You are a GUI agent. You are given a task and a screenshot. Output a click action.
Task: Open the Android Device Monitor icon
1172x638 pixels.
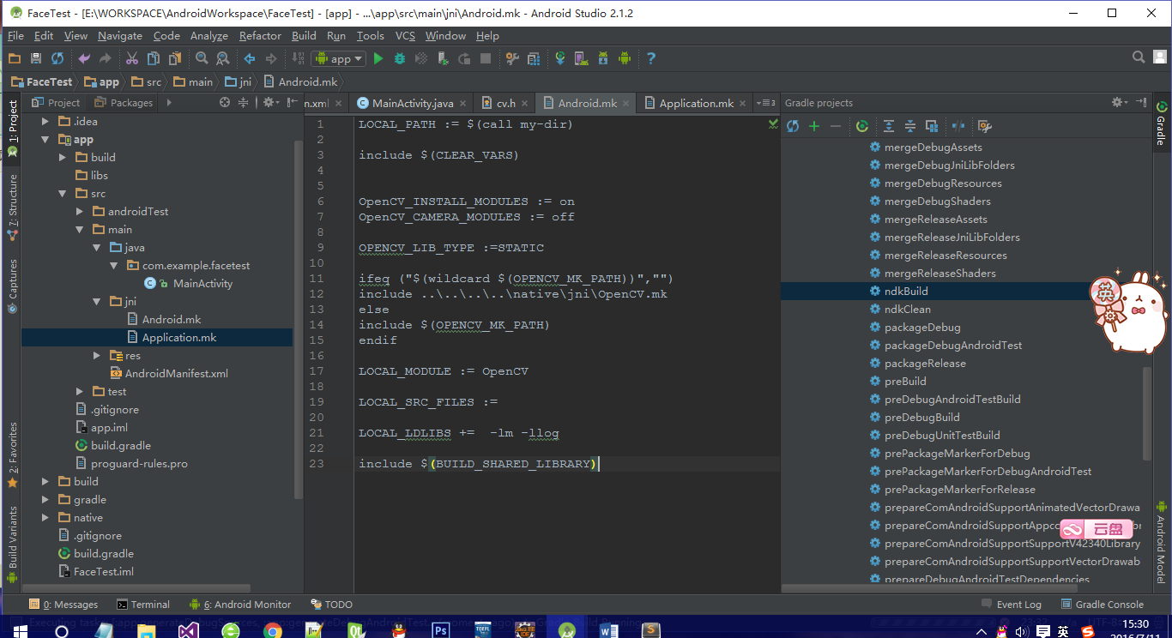click(625, 58)
